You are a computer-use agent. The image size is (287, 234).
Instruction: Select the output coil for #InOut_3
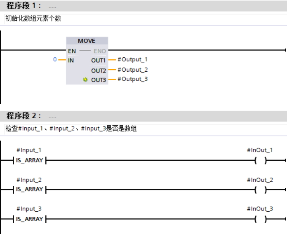click(261, 219)
